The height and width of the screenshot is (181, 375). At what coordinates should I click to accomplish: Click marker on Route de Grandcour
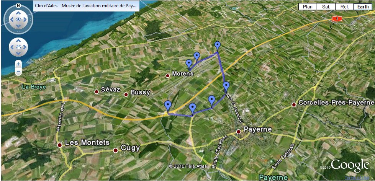pyautogui.click(x=226, y=86)
